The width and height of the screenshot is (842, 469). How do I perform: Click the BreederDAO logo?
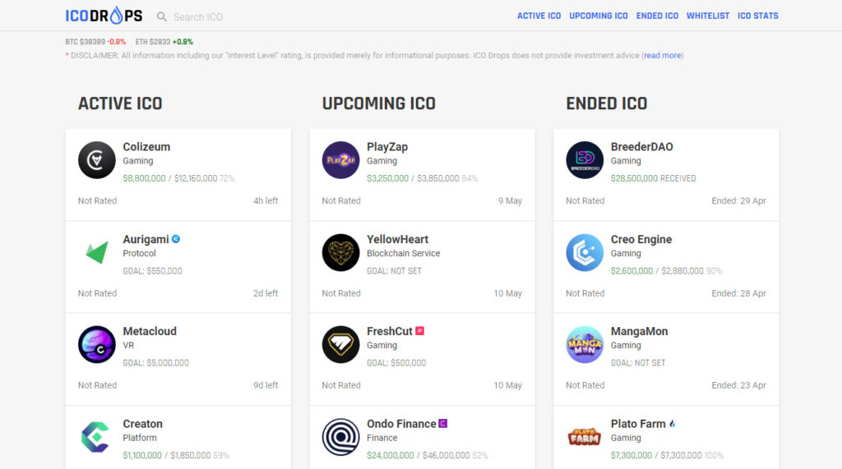click(585, 160)
